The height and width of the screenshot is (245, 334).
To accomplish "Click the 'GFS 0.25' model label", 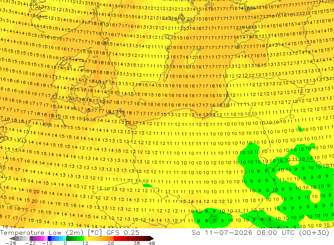I will tap(123, 233).
